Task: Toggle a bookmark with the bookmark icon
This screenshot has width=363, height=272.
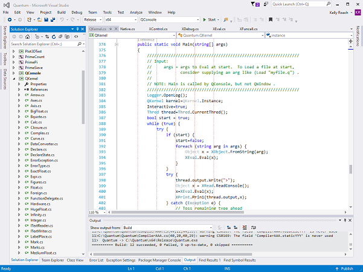Action: coord(271,20)
